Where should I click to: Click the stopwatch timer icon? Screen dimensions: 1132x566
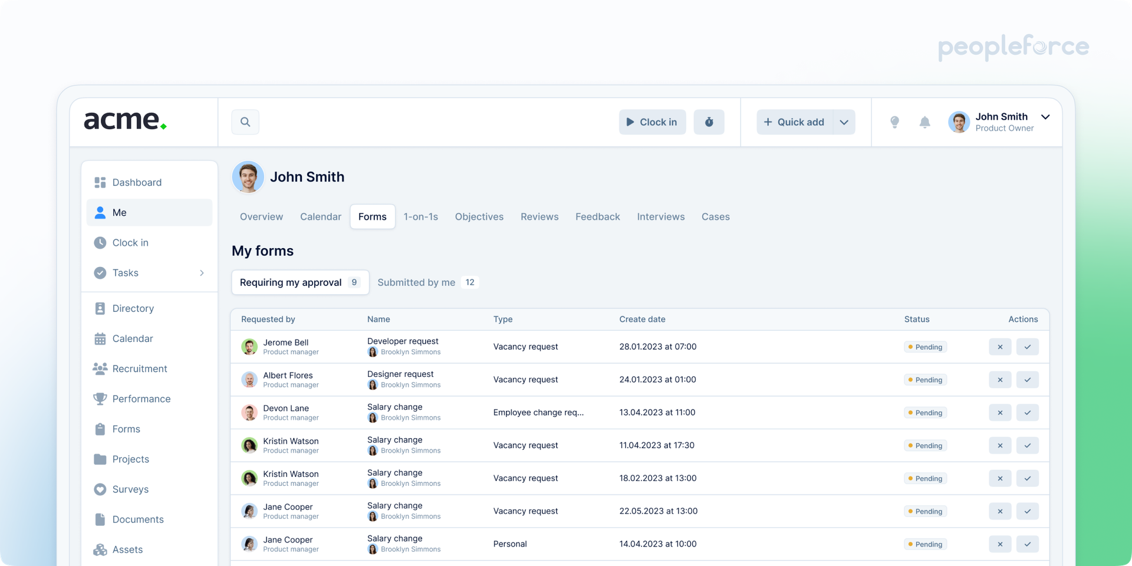[x=709, y=122]
